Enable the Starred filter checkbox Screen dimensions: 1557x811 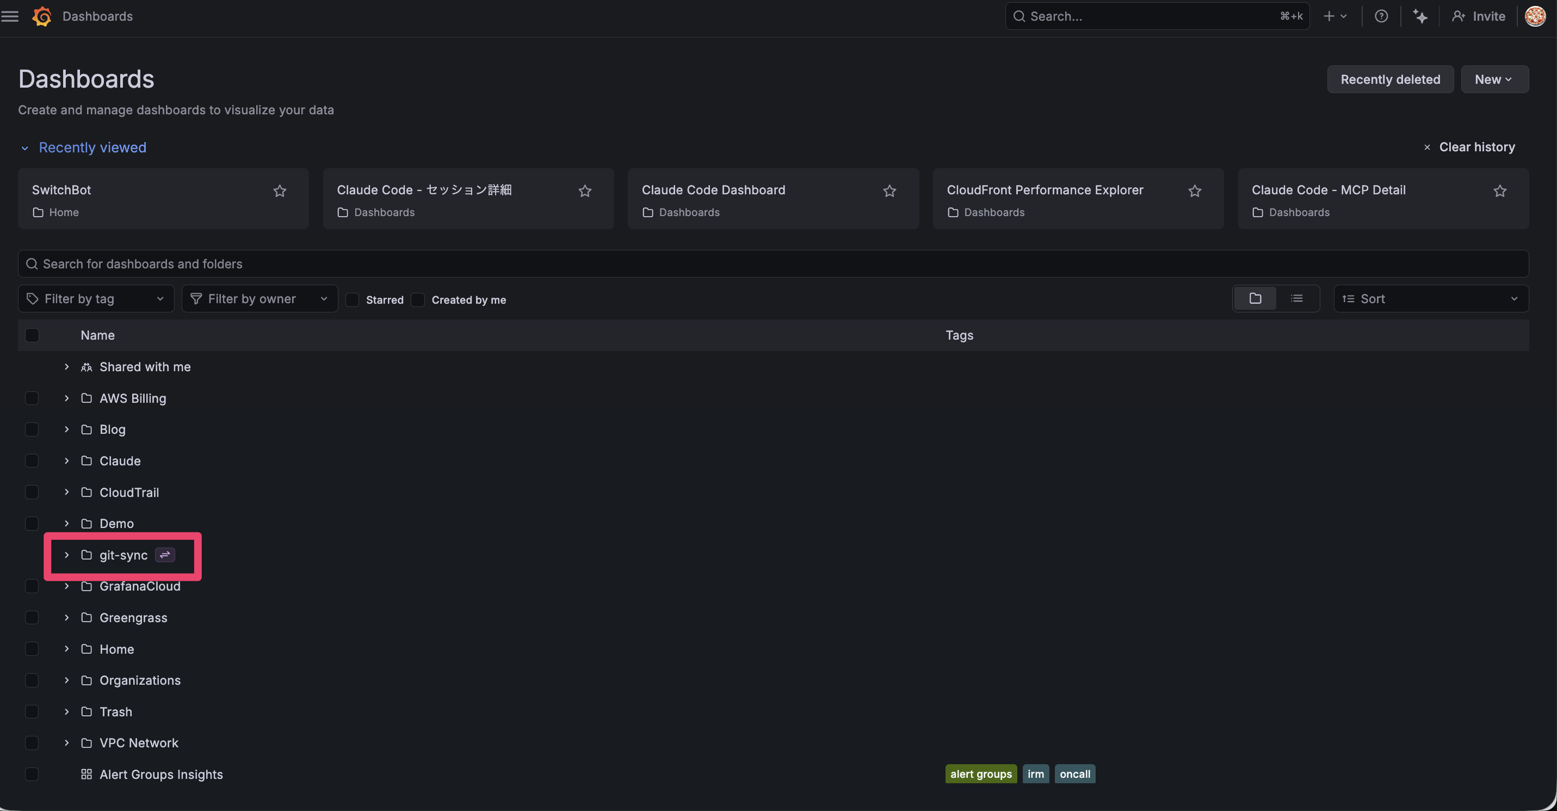click(x=353, y=300)
